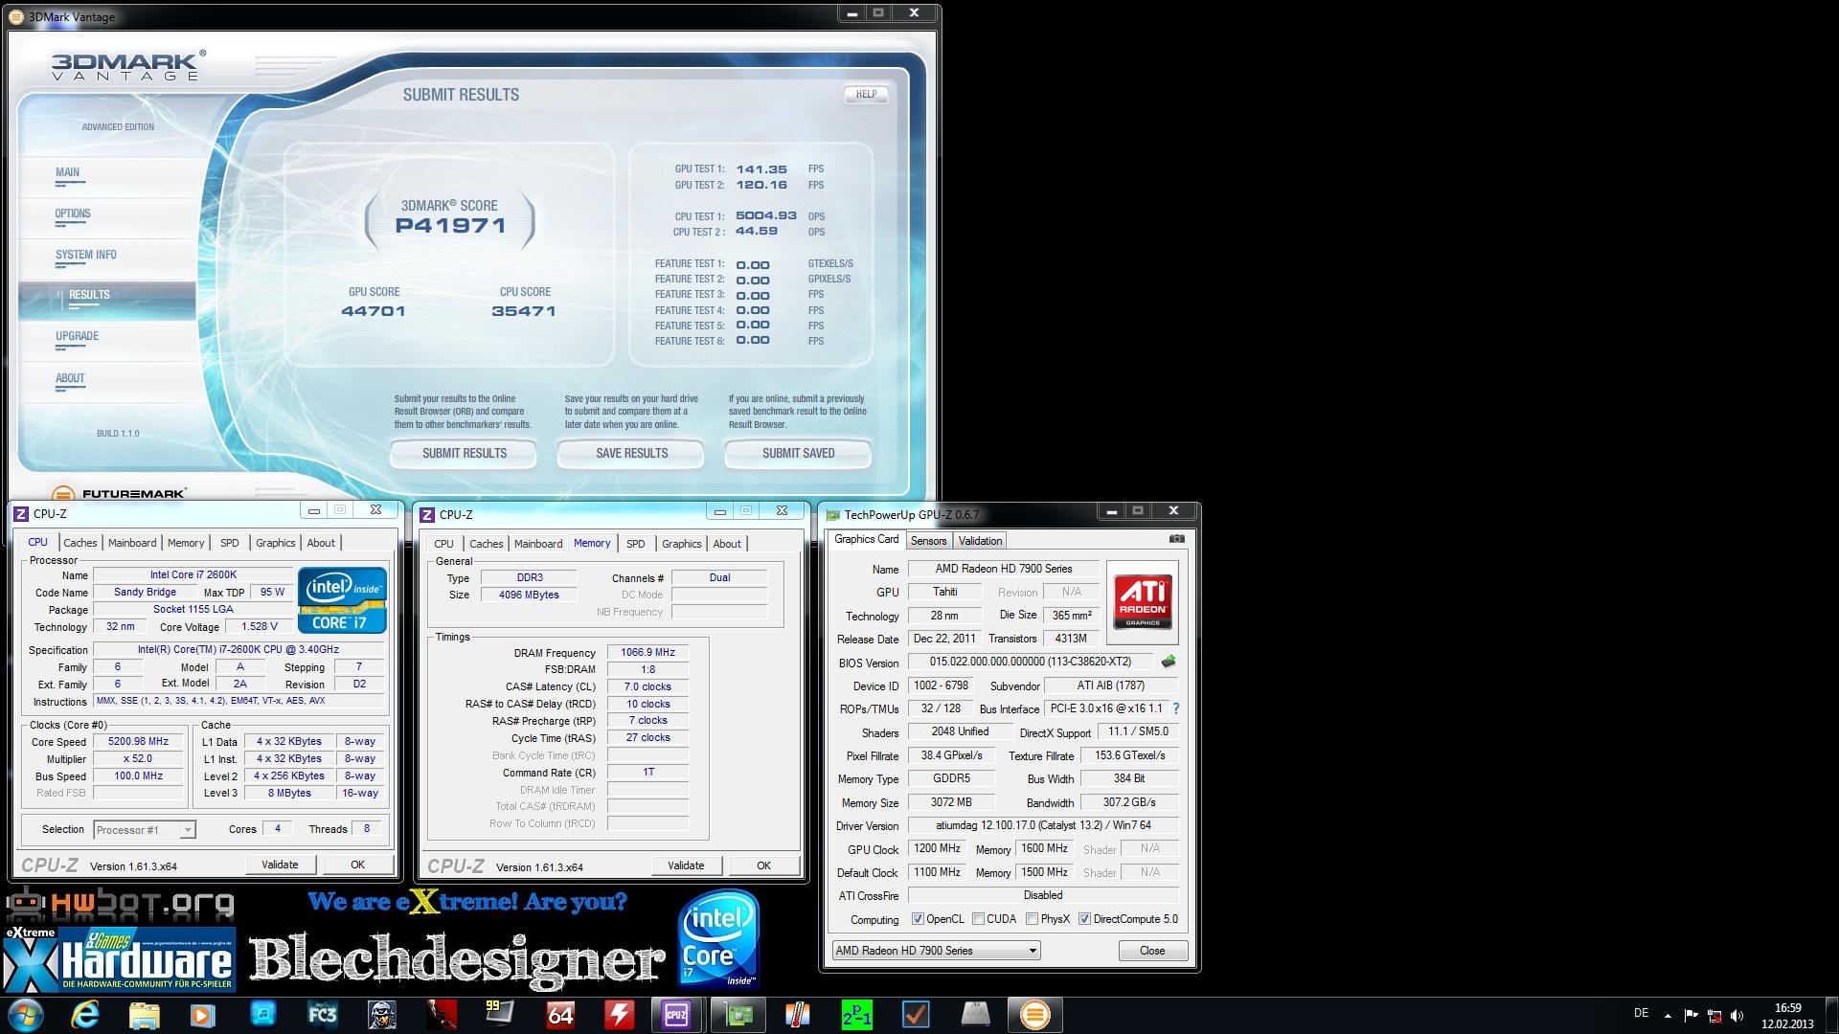Click the thermometer taskbar icon
1839x1034 pixels.
click(x=797, y=1015)
